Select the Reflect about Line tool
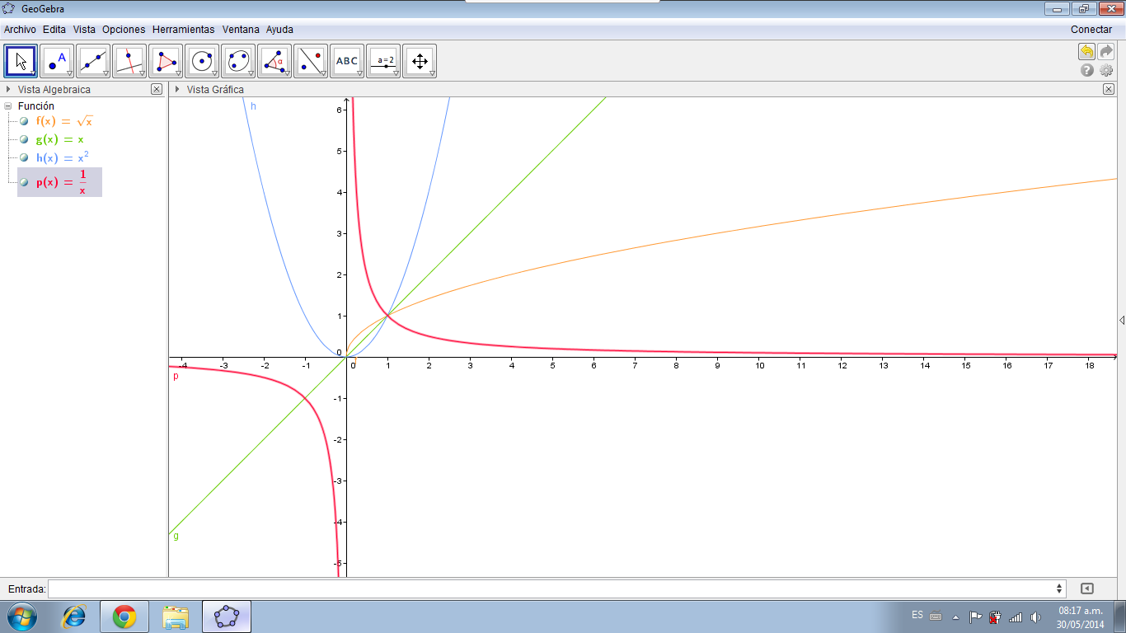1126x633 pixels. coord(311,61)
